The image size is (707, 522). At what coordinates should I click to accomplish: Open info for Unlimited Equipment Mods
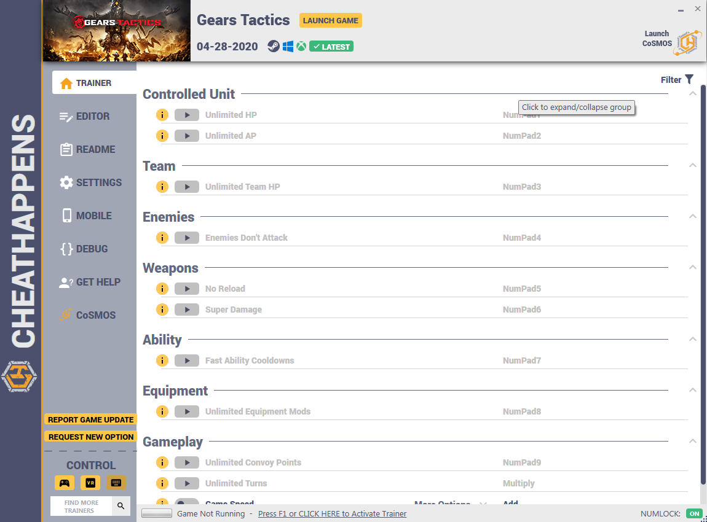point(162,411)
